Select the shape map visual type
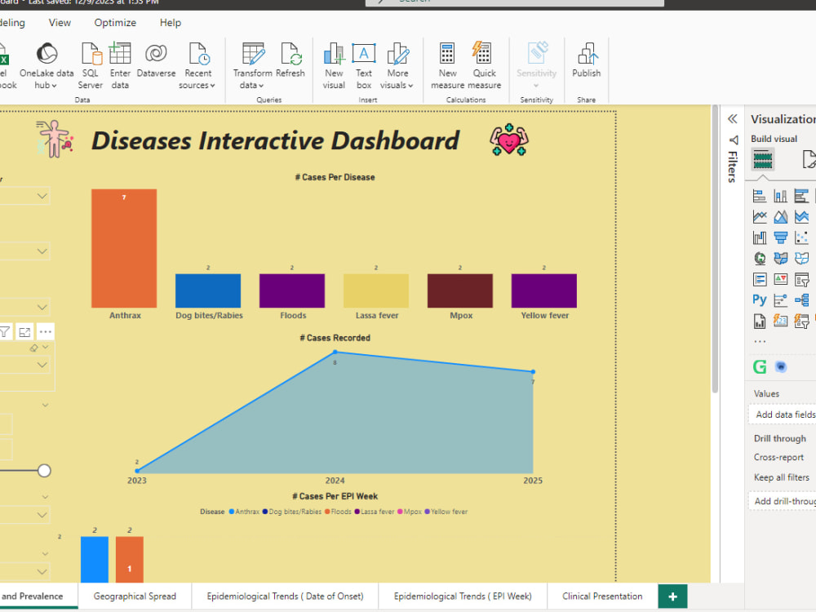Viewport: 816px width, 612px height. [801, 259]
